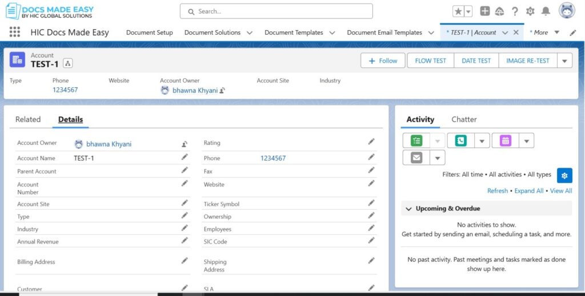Viewport: 585px width, 296px height.
Task: Open the Notifications bell icon
Action: pyautogui.click(x=546, y=11)
